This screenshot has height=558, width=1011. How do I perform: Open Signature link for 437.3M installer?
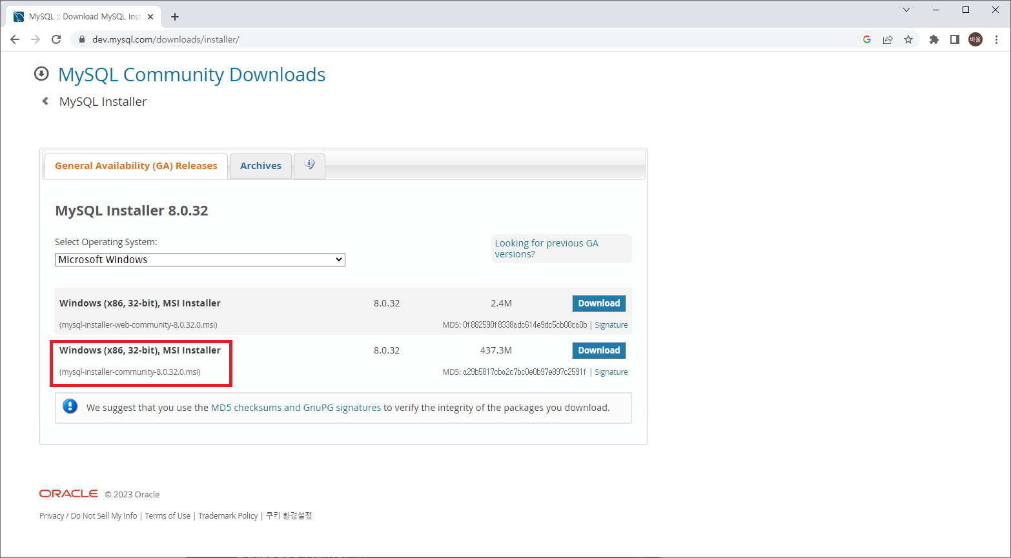click(x=611, y=372)
